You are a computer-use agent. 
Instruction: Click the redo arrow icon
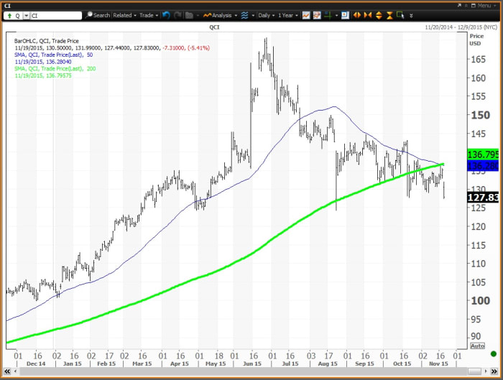(177, 15)
